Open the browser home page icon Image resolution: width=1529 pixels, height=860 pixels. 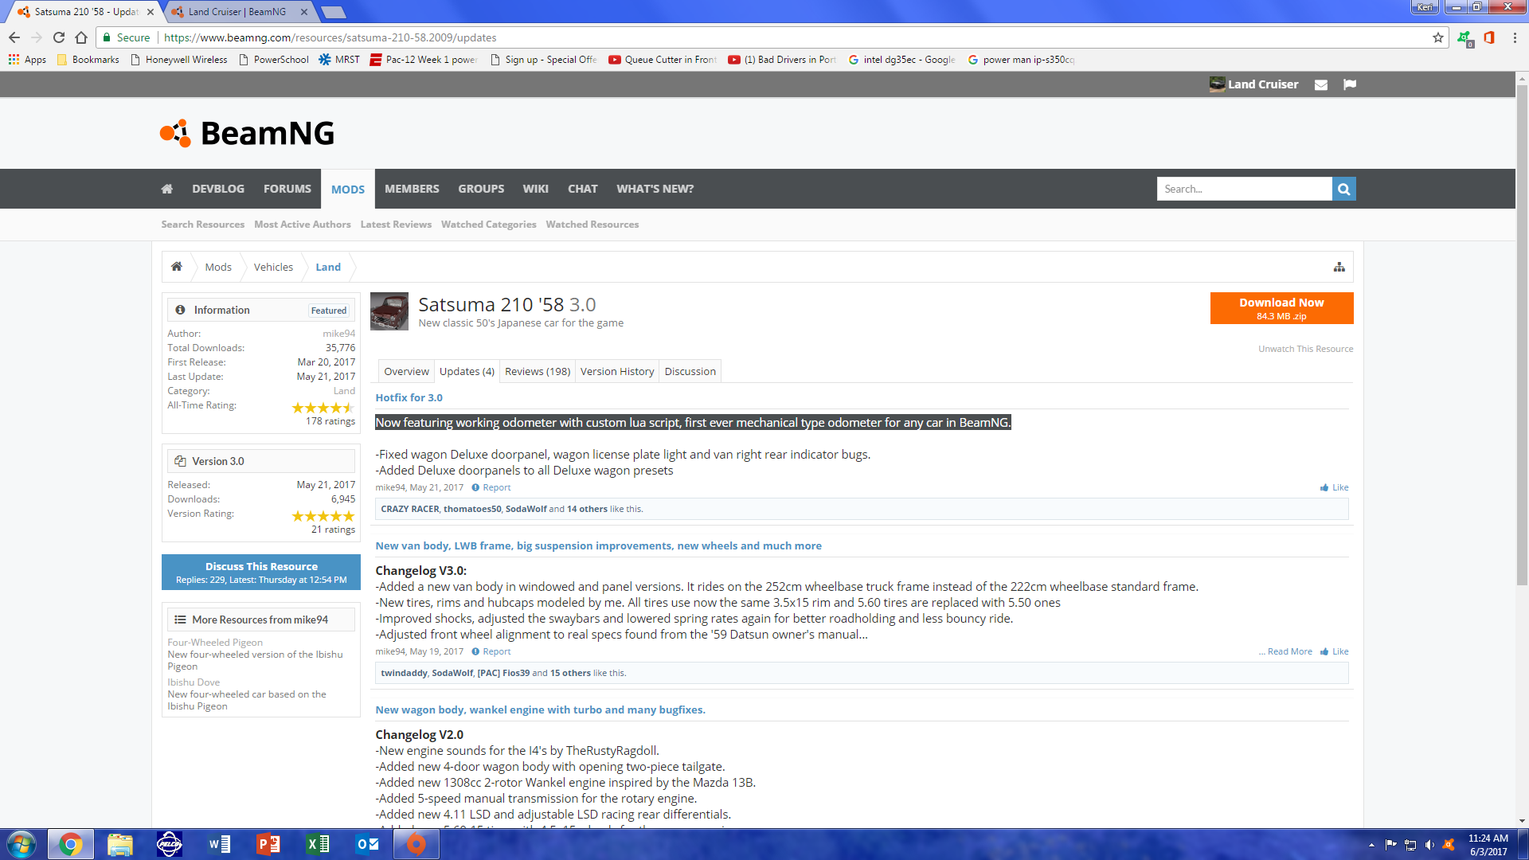click(81, 37)
